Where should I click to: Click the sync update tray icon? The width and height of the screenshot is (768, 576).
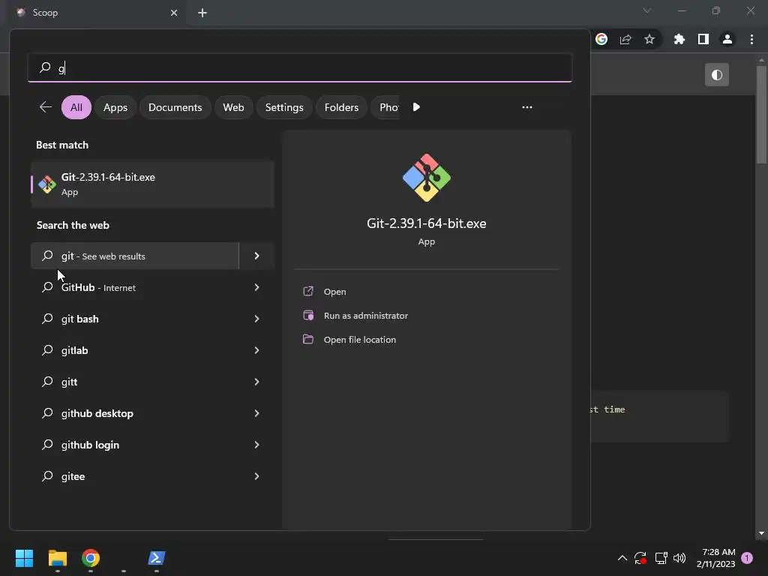(640, 558)
